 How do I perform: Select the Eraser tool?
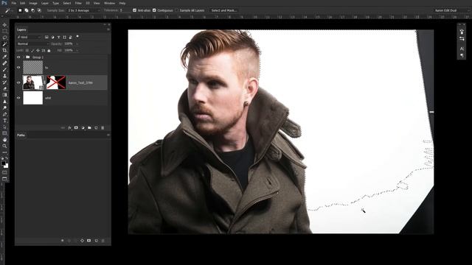pyautogui.click(x=4, y=88)
